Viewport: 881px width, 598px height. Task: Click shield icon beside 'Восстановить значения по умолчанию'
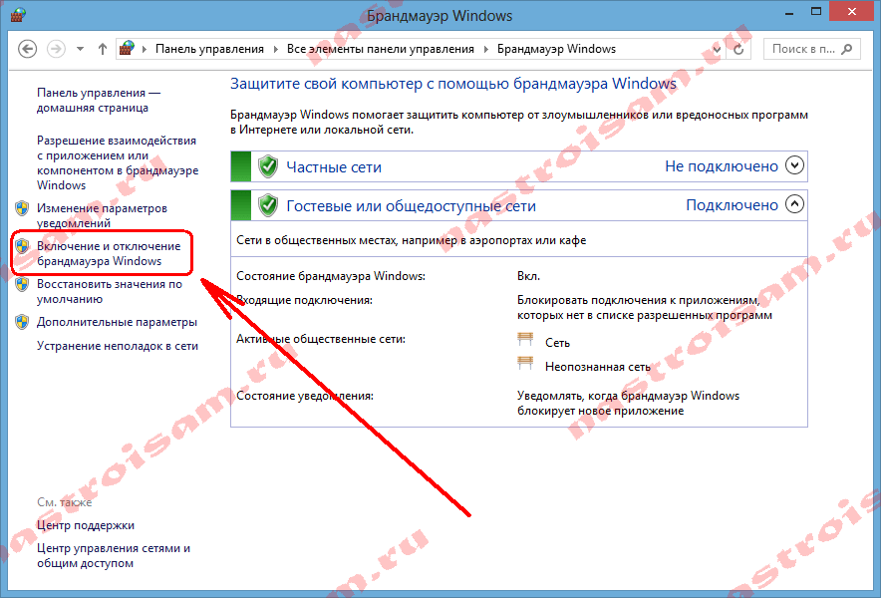coord(22,284)
